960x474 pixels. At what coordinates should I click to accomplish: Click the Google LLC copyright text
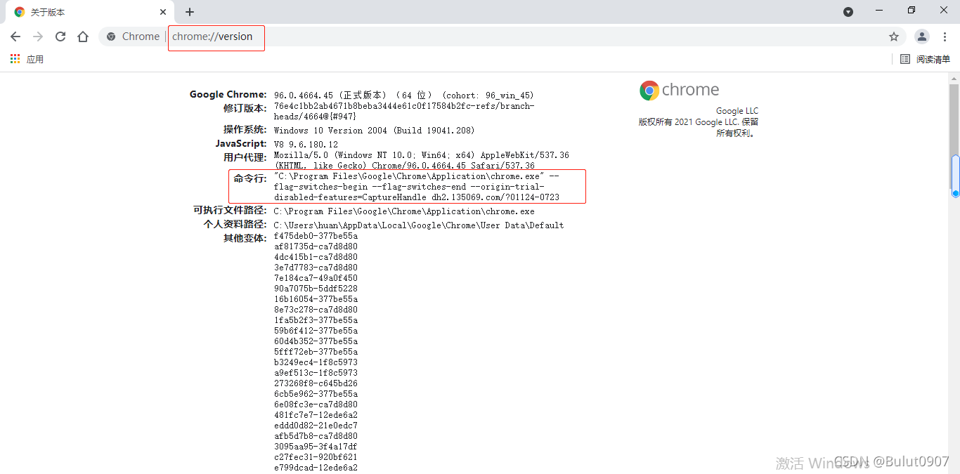coord(737,110)
